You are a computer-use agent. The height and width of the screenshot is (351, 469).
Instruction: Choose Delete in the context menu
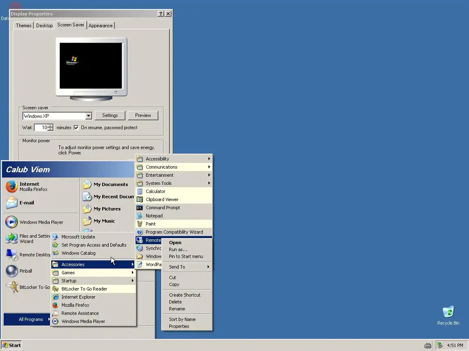tap(187, 302)
